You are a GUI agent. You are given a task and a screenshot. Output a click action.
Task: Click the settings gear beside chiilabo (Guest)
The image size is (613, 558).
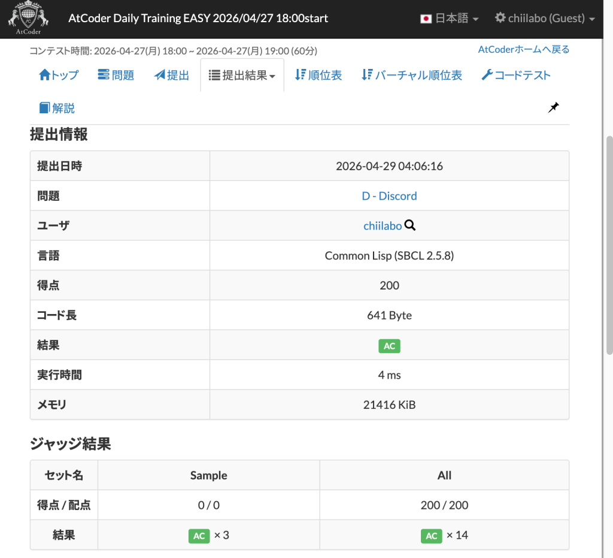(x=500, y=18)
